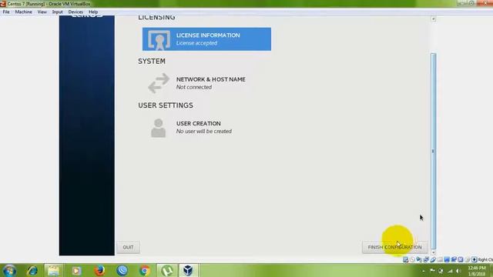This screenshot has height=277, width=493.
Task: Click the VirtualBox title bar app icon
Action: click(3, 3)
